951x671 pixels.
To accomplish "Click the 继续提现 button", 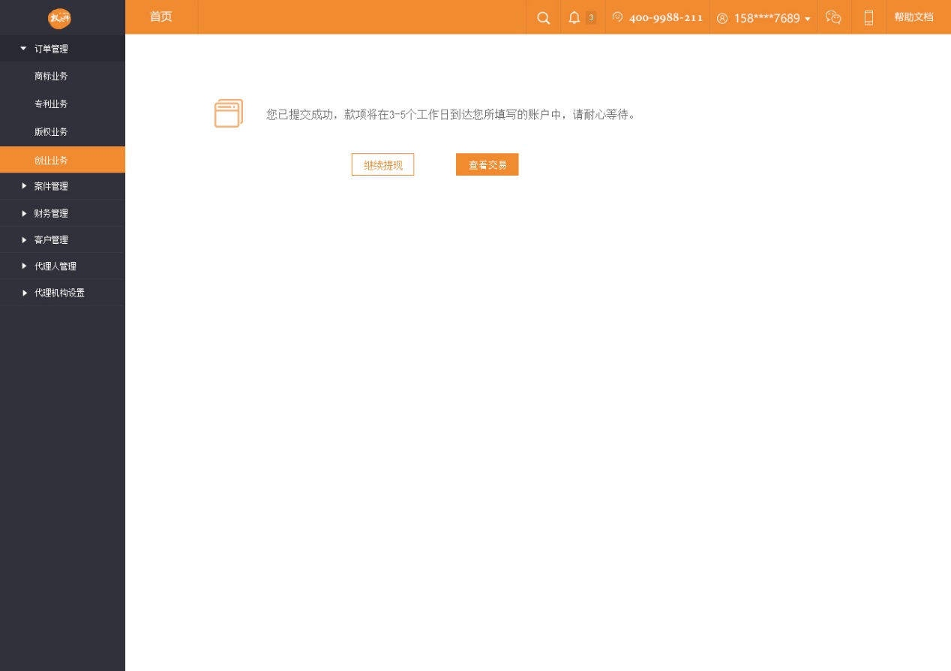I will tap(382, 164).
